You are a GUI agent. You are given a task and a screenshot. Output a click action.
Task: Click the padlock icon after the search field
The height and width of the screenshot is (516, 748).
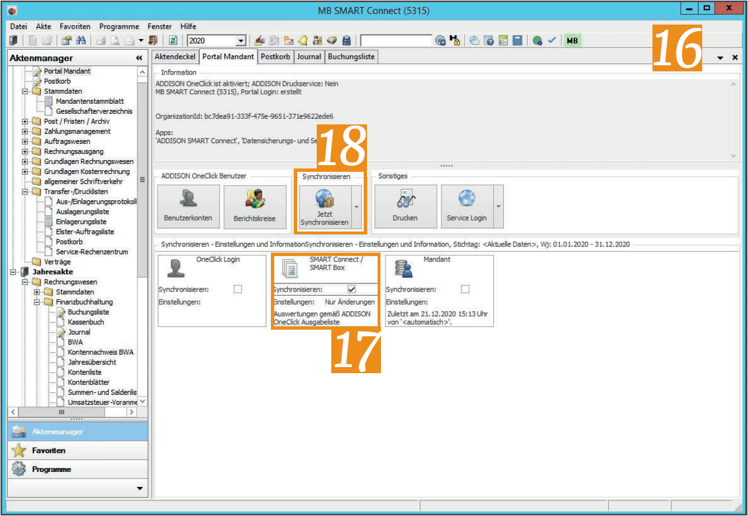point(455,40)
